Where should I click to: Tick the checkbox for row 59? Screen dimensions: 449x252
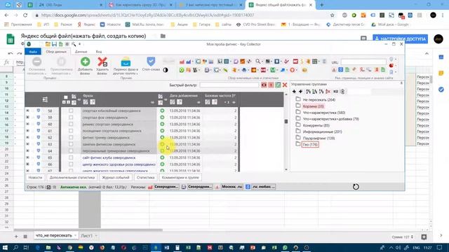[71, 118]
